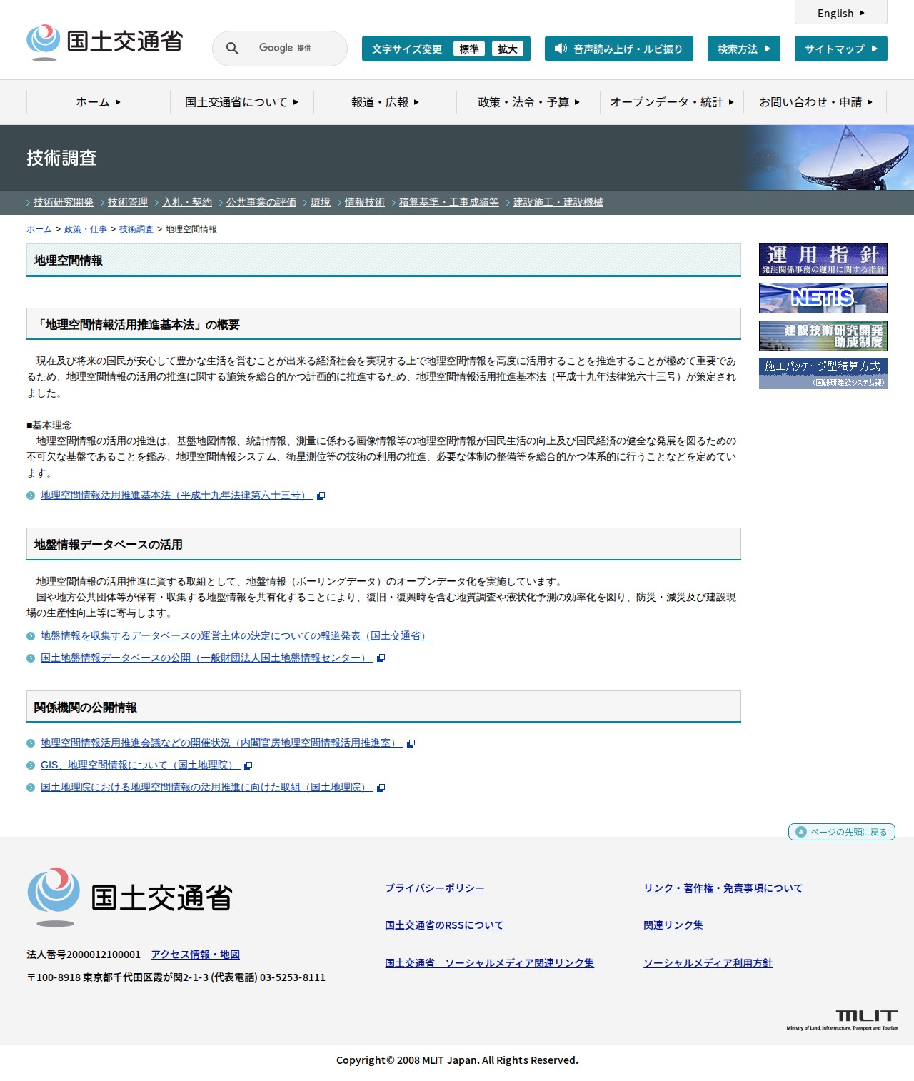Viewport: 914px width, 1081px height.
Task: Go to 入札・契約 subnav link
Action: click(x=187, y=203)
